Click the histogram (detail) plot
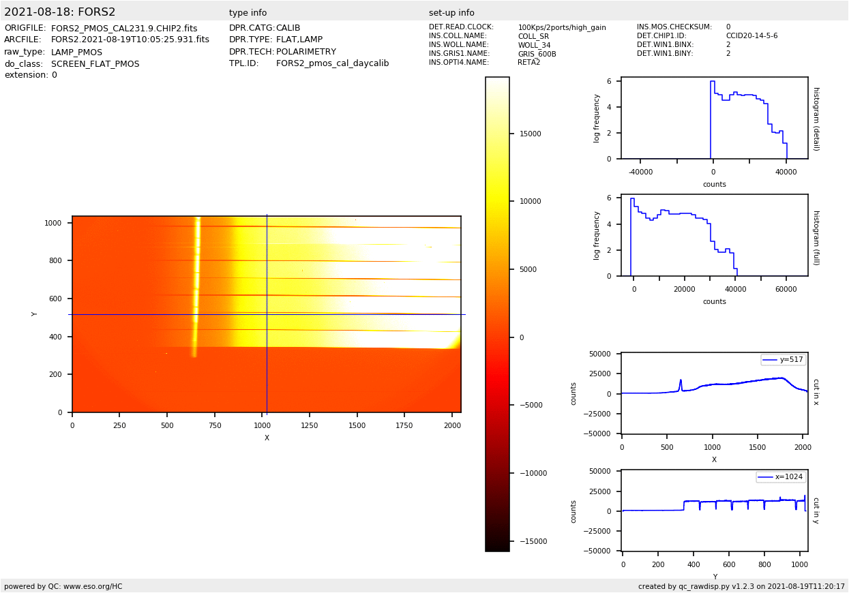This screenshot has height=593, width=849. (x=714, y=119)
